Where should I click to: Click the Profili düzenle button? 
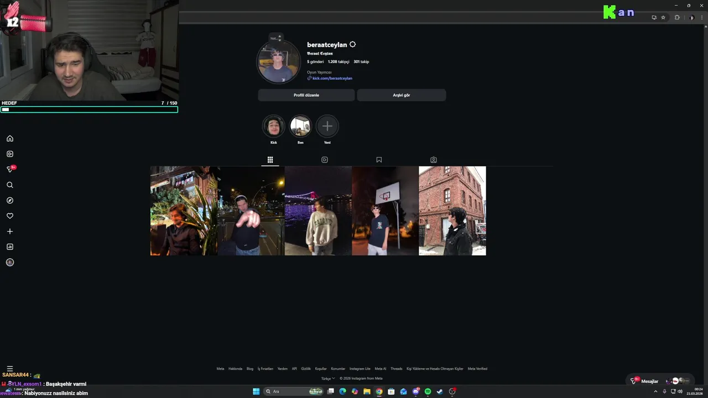coord(306,95)
